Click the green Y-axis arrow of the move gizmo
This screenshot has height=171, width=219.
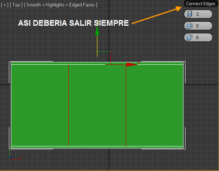coord(97,31)
